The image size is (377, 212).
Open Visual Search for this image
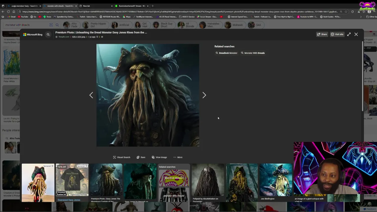click(122, 157)
